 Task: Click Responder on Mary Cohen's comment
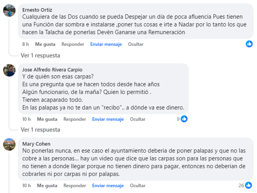(x=75, y=186)
